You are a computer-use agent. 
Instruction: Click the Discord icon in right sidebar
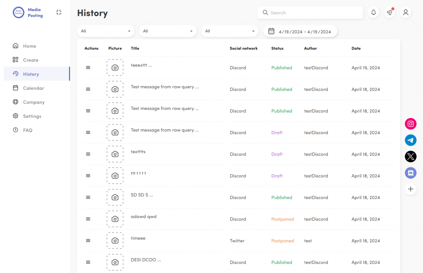pyautogui.click(x=410, y=173)
